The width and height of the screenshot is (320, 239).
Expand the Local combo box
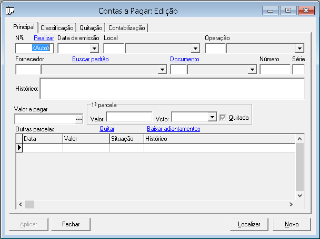pyautogui.click(x=195, y=49)
